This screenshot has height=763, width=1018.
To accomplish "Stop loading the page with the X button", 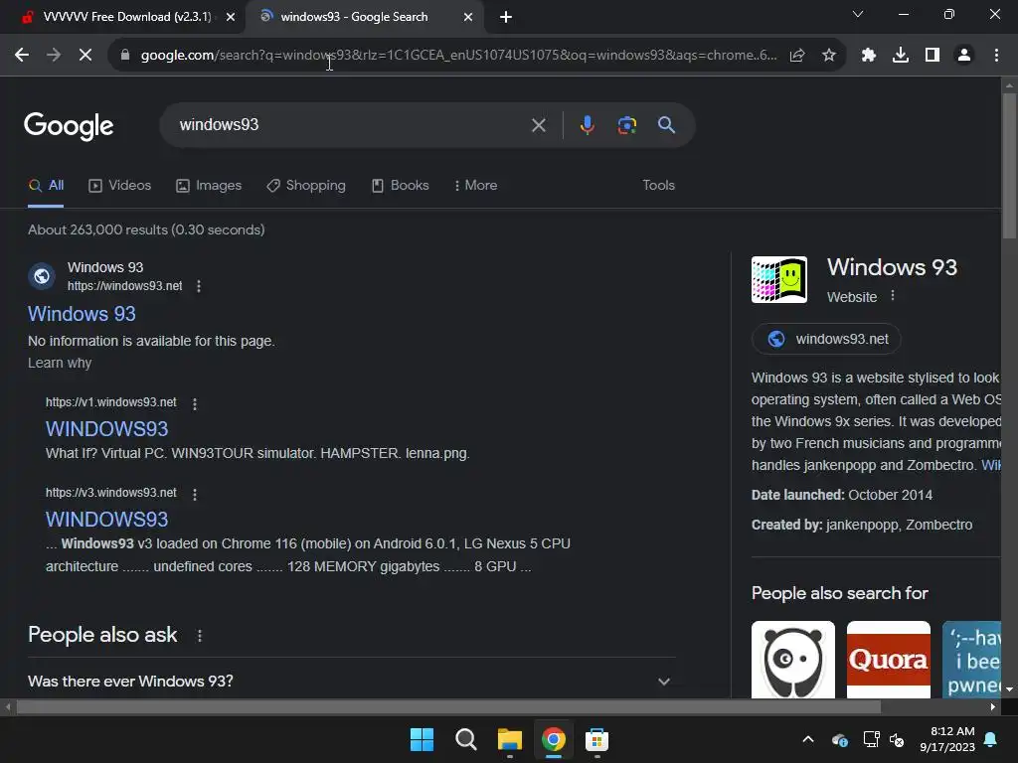I will tap(85, 56).
